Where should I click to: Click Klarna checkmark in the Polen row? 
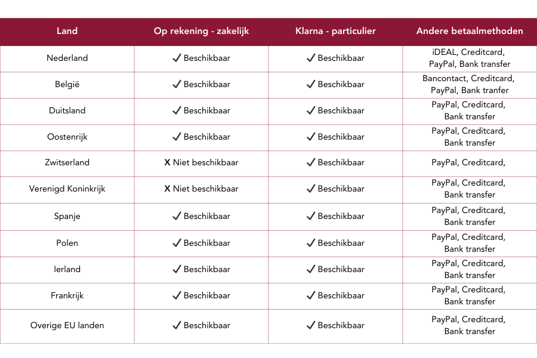311,243
